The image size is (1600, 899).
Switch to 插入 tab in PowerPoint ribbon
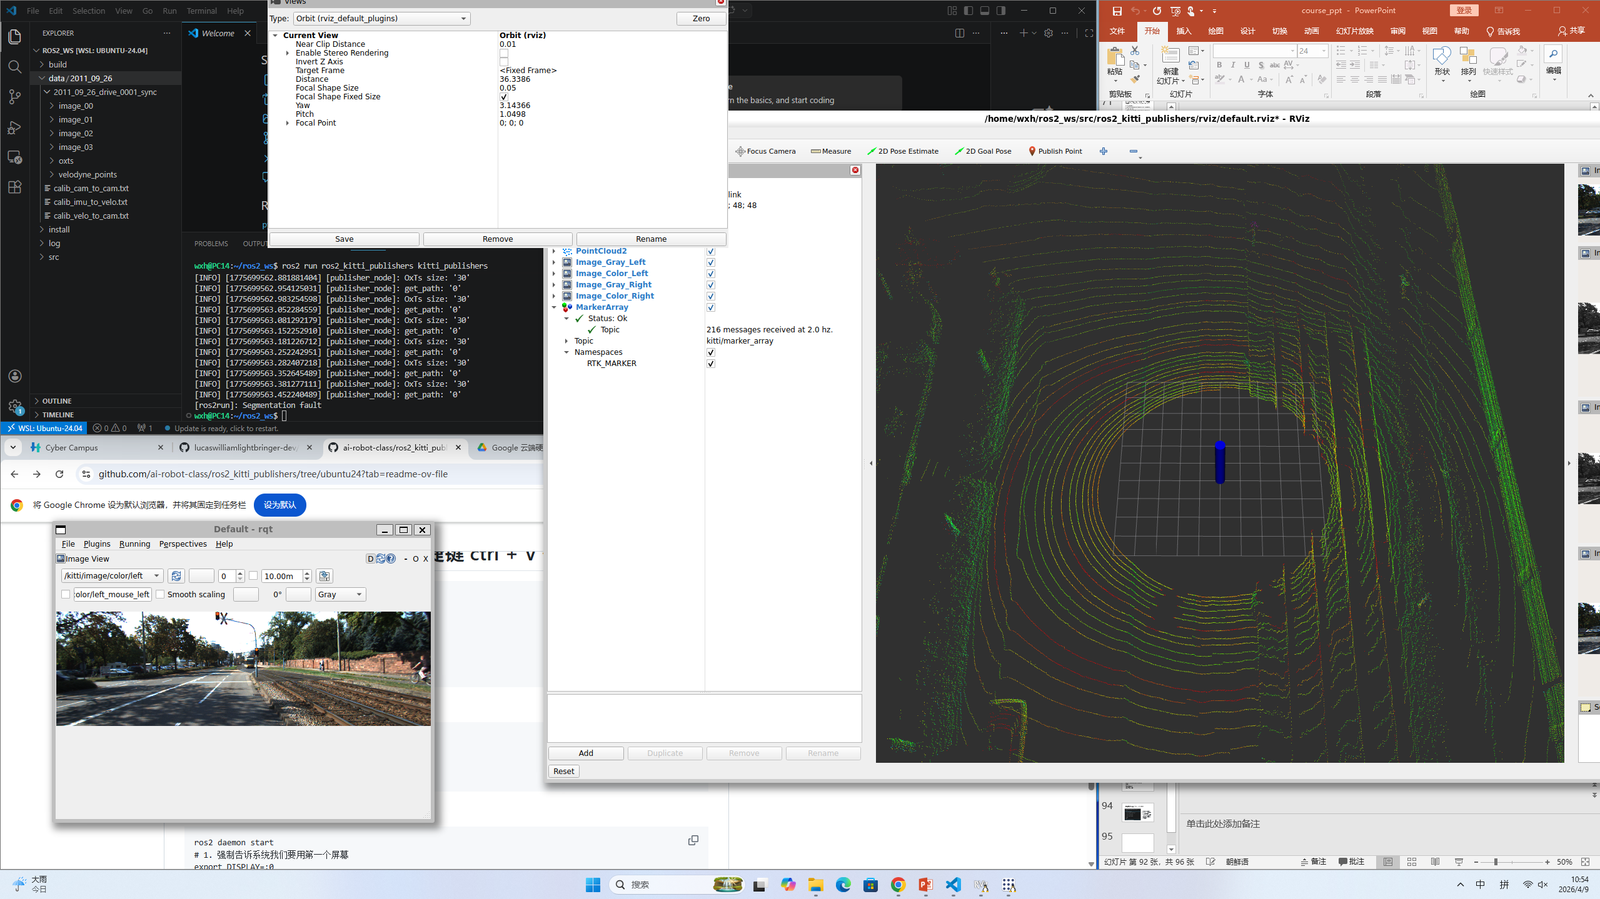1184,31
